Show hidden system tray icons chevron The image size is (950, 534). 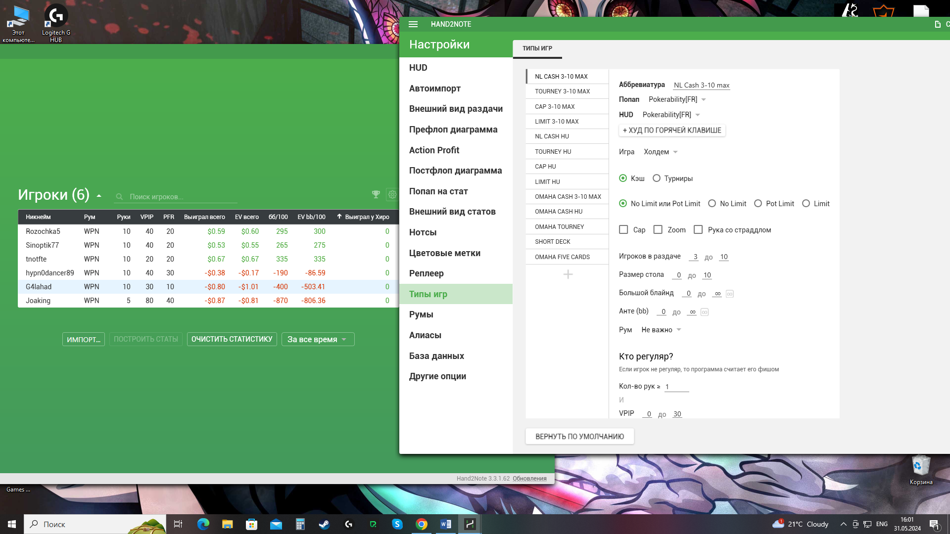pos(843,524)
